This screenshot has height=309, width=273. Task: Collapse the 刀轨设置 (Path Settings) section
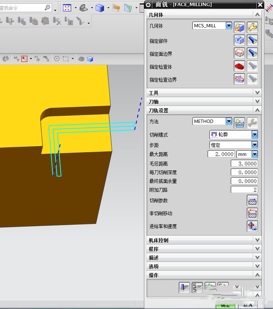coord(258,110)
